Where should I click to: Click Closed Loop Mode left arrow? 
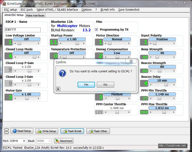15,57
